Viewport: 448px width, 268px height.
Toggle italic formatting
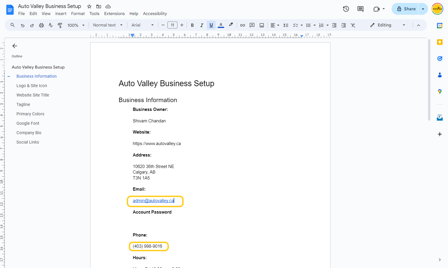(x=202, y=25)
